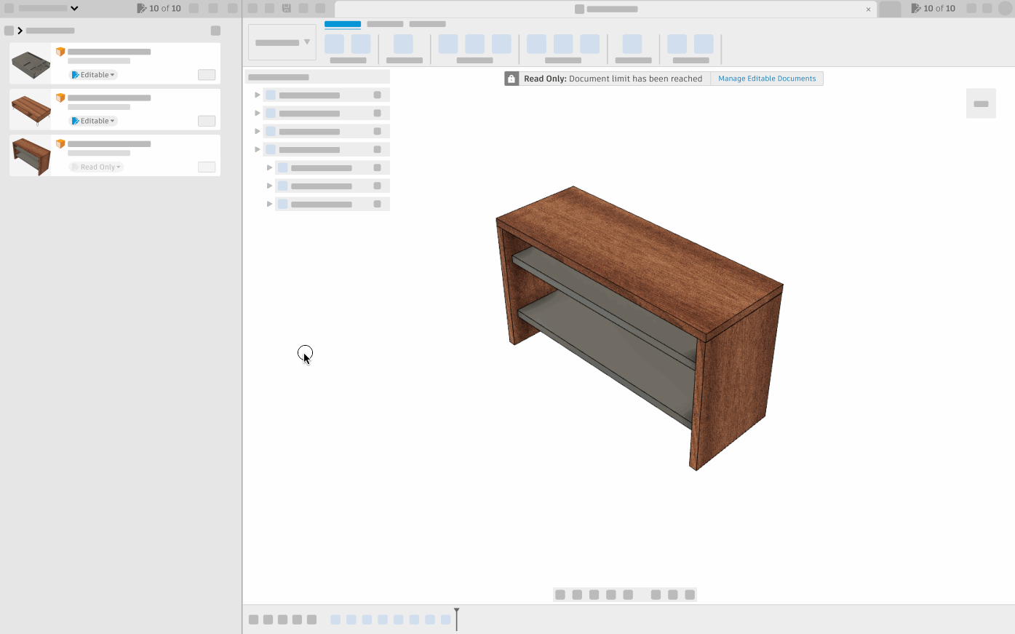Click the lock icon in Read Only banner
Image resolution: width=1015 pixels, height=634 pixels.
pos(512,79)
